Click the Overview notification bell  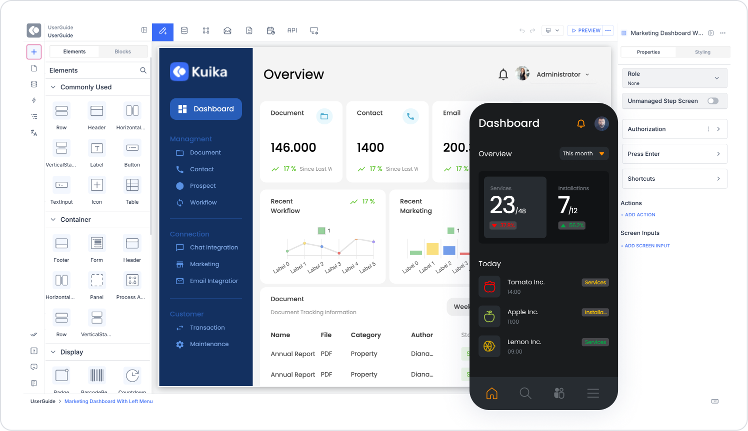503,74
